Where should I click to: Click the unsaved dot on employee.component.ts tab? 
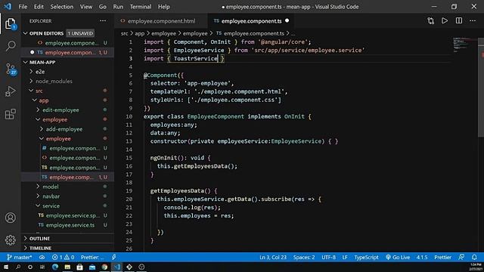point(287,20)
